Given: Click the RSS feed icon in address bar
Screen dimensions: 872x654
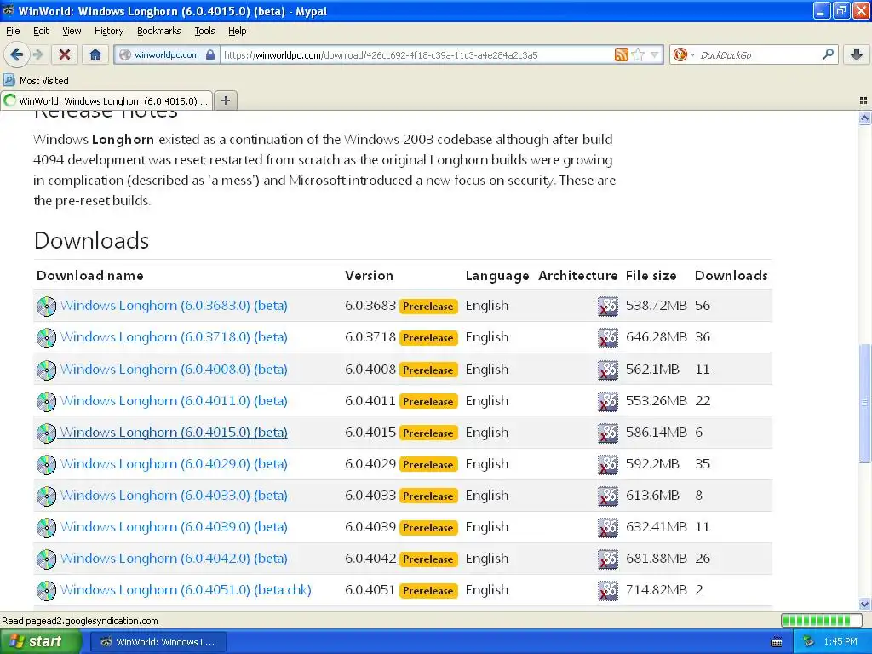Looking at the screenshot, I should pyautogui.click(x=621, y=54).
